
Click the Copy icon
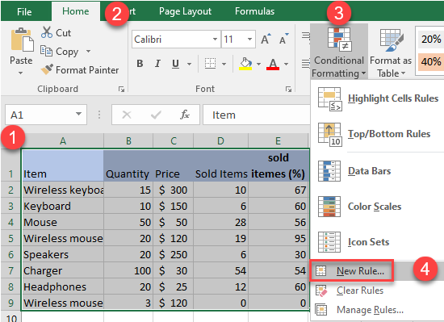[46, 51]
